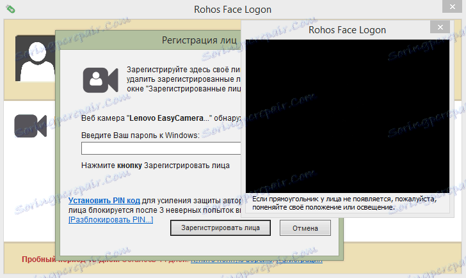The height and width of the screenshot is (278, 466).
Task: Click the camera icon in main window sidebar
Action: [31, 126]
